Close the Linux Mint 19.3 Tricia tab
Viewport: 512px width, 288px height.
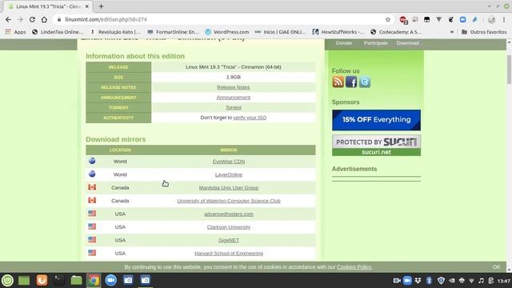click(87, 6)
